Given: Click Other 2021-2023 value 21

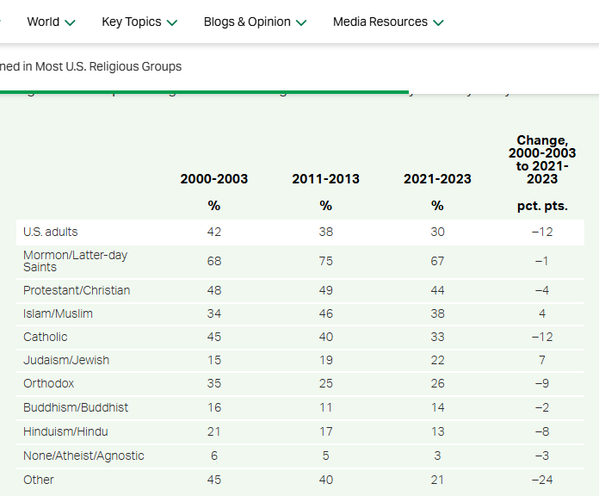Looking at the screenshot, I should click(437, 480).
